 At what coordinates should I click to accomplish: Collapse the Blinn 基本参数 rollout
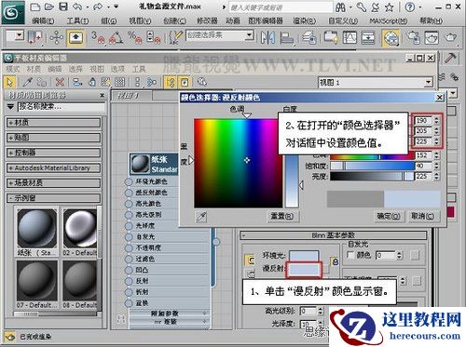(333, 235)
